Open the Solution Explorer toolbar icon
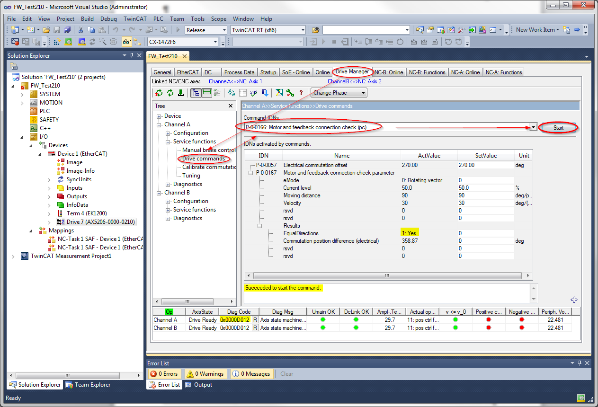Screen dimensions: 598x407 coord(419,30)
